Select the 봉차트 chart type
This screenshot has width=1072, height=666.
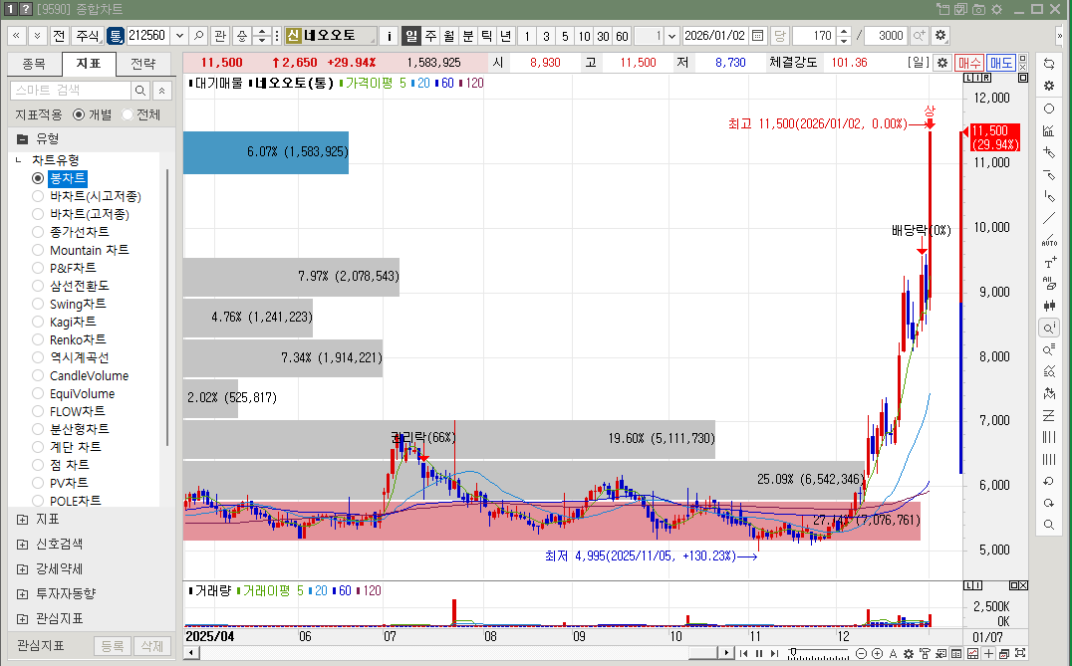(x=38, y=178)
